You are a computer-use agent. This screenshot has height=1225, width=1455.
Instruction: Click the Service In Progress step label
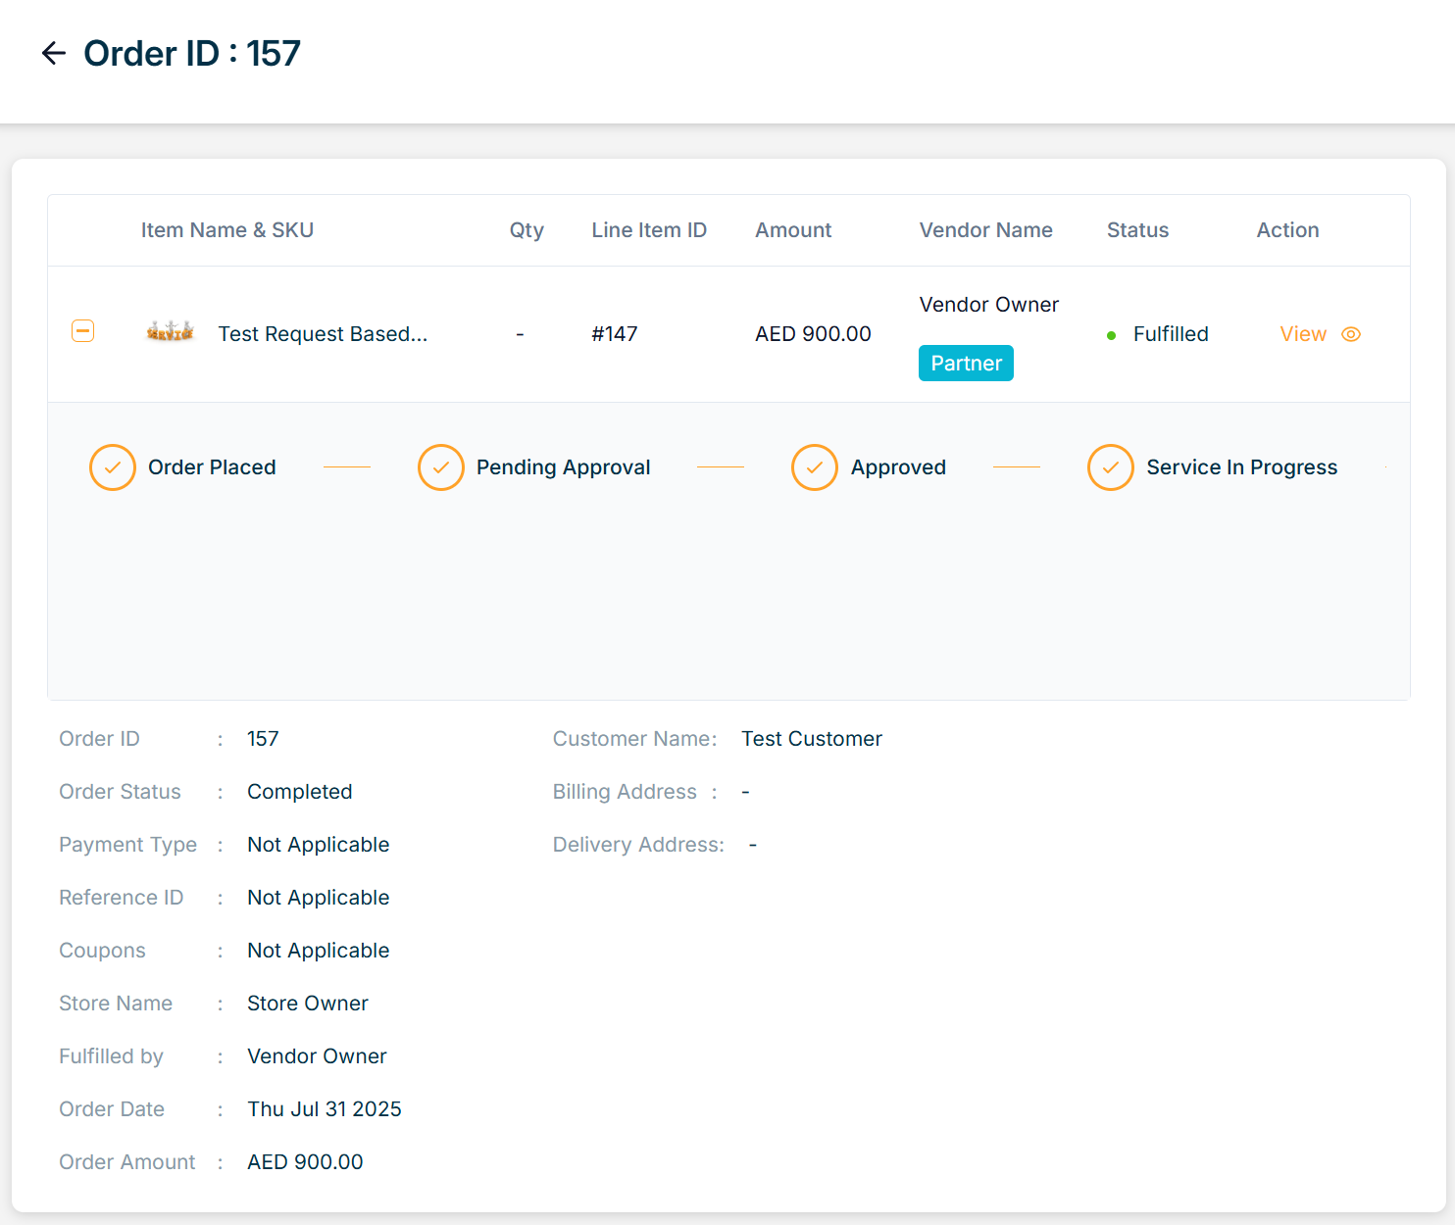pos(1241,467)
